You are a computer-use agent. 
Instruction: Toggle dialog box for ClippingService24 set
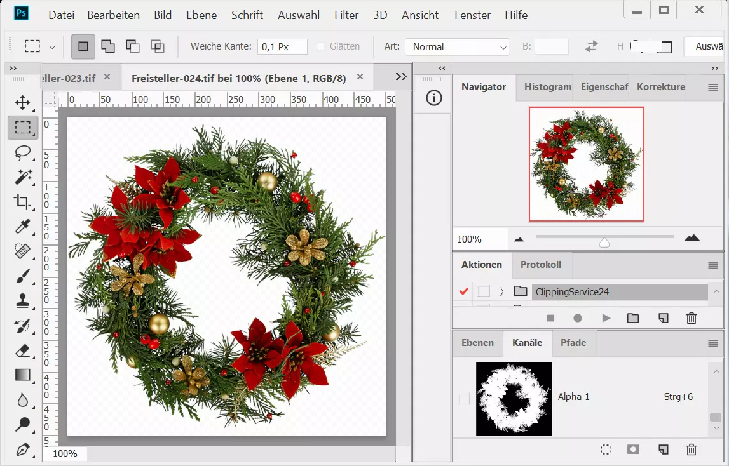pos(484,291)
